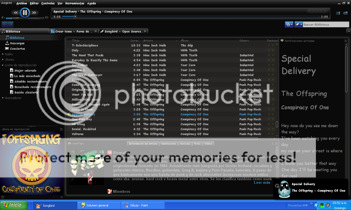Switch to the Fotos tab
This screenshot has height=210, width=351.
(197, 144)
